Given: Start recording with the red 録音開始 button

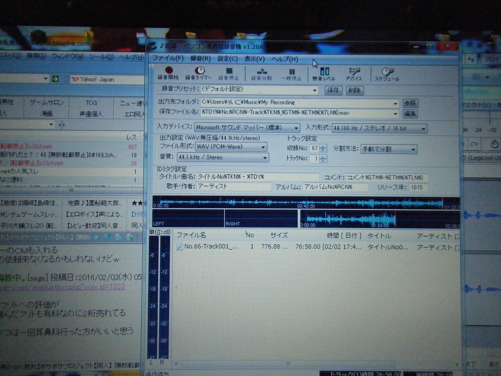Looking at the screenshot, I should 169,73.
